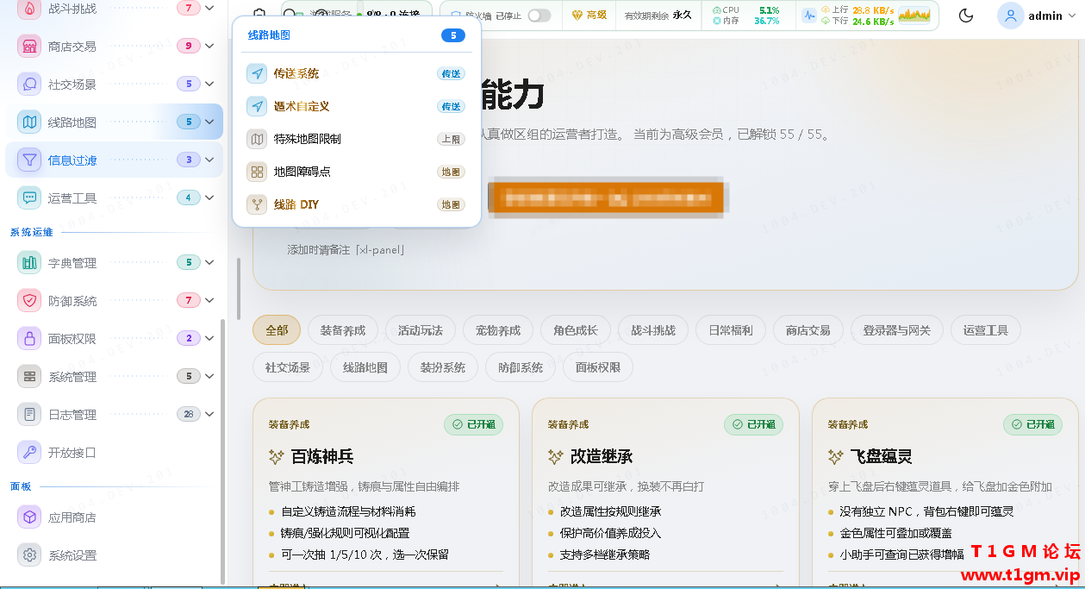Select the 活动玩法 category filter

(x=421, y=330)
